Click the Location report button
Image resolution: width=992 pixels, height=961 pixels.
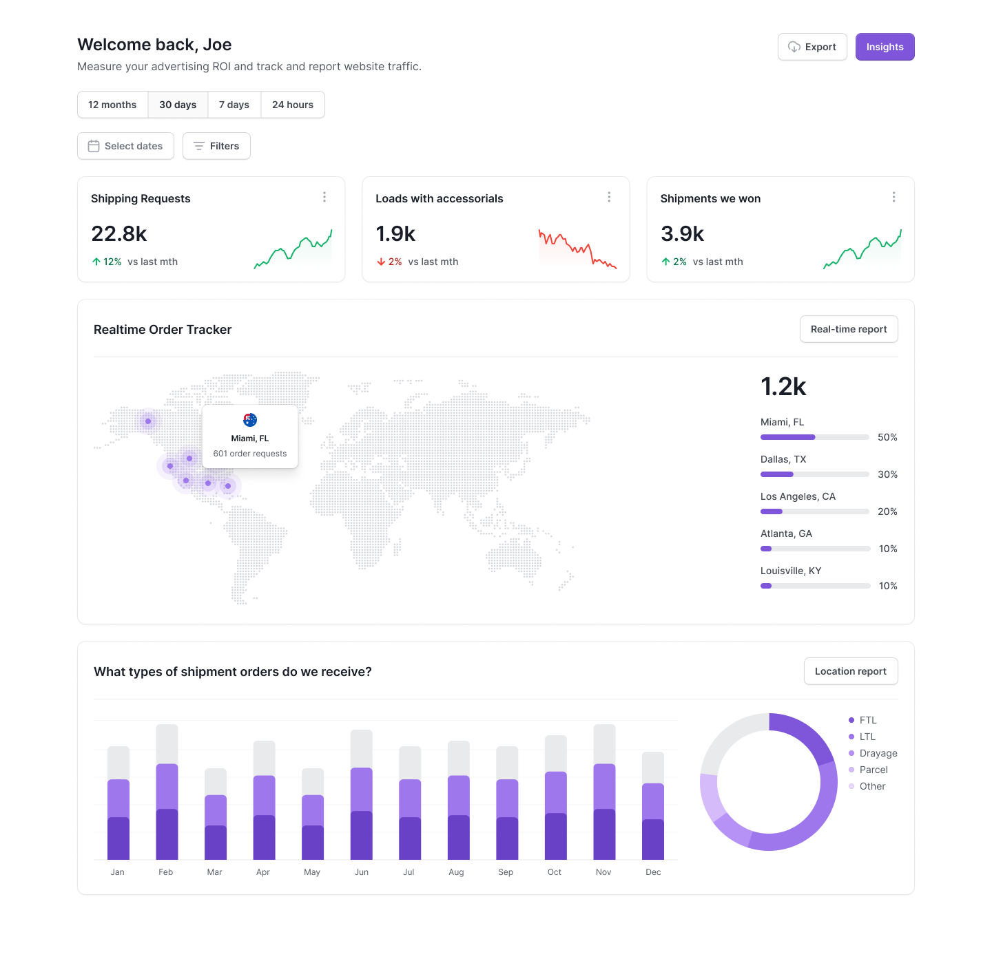click(850, 671)
